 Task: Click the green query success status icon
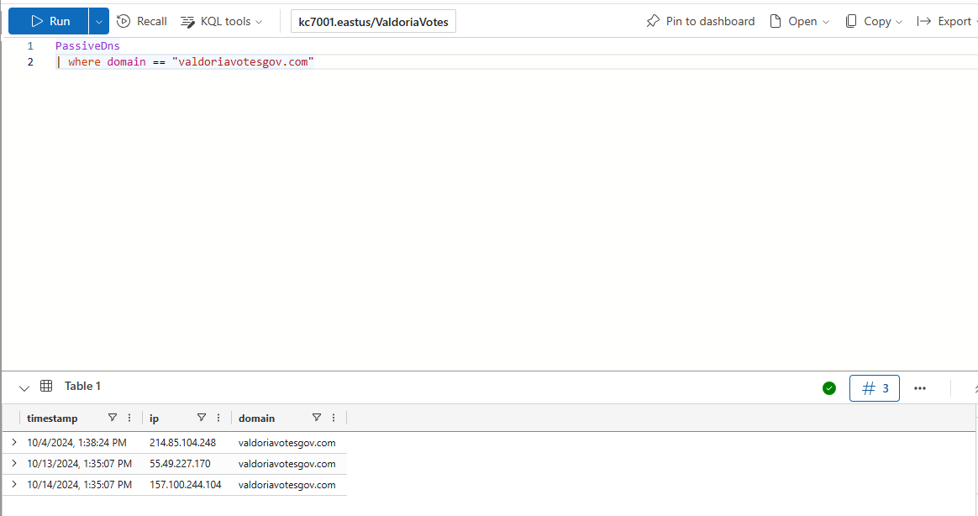[829, 387]
